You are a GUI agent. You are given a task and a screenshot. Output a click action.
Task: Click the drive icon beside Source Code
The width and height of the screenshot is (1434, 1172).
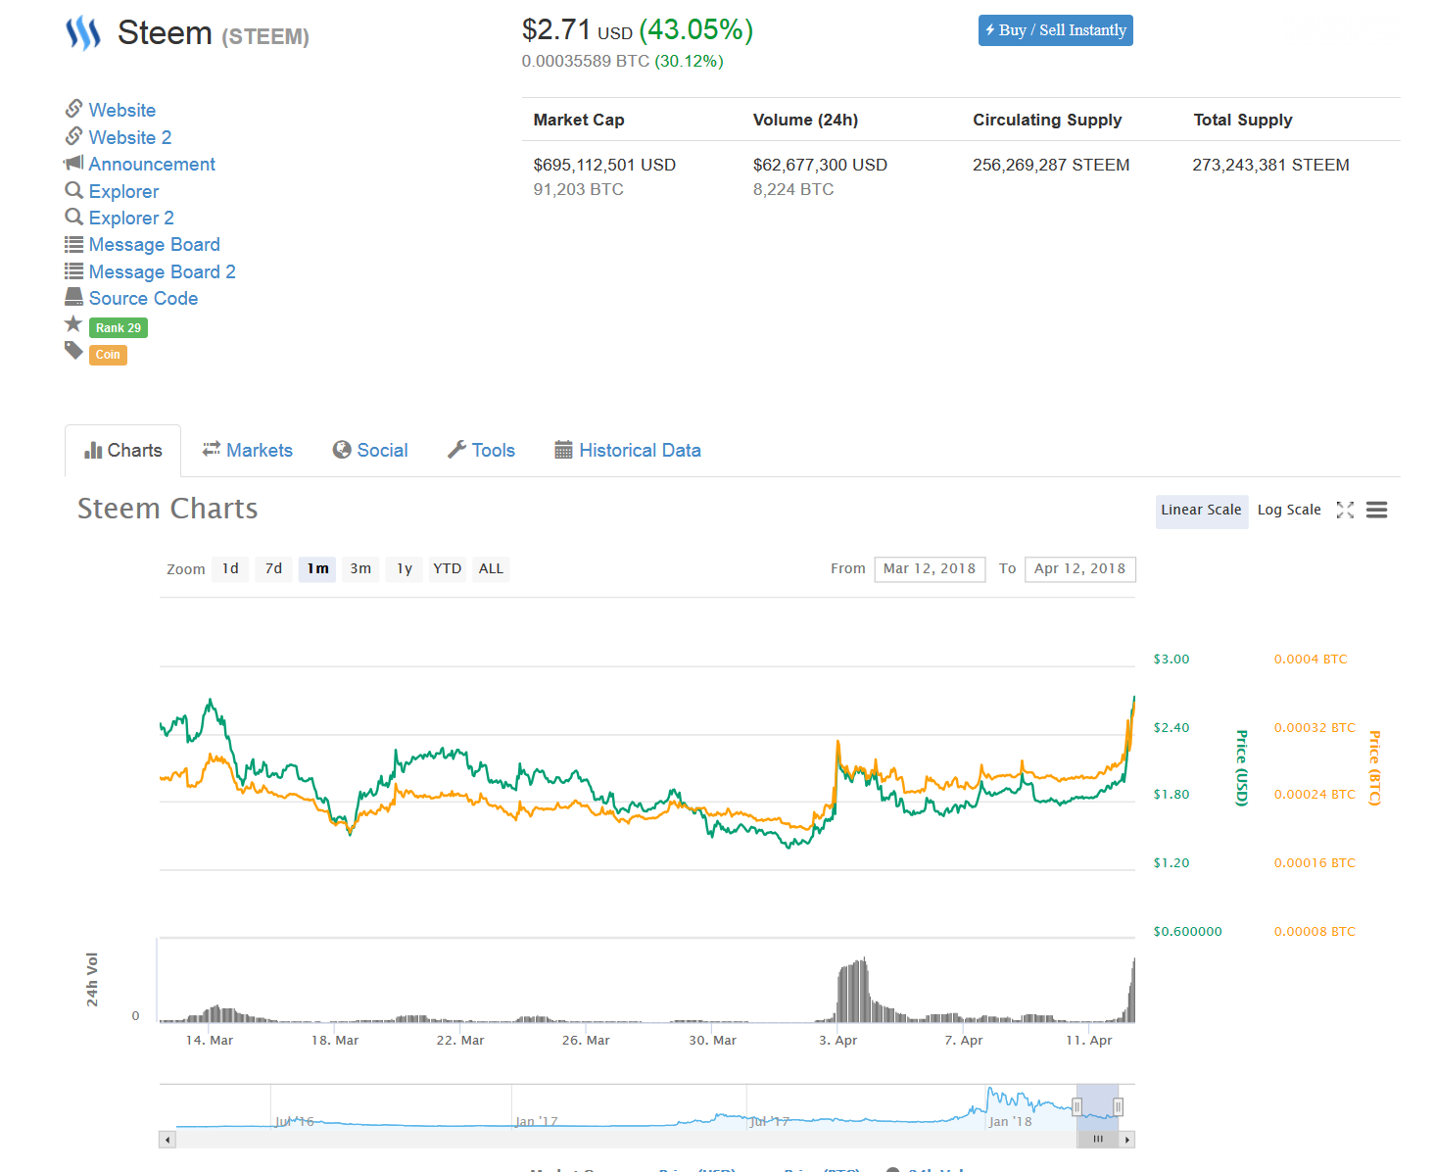pyautogui.click(x=73, y=296)
